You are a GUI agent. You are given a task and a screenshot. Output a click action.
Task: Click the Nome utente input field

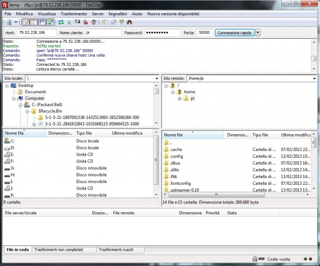103,32
